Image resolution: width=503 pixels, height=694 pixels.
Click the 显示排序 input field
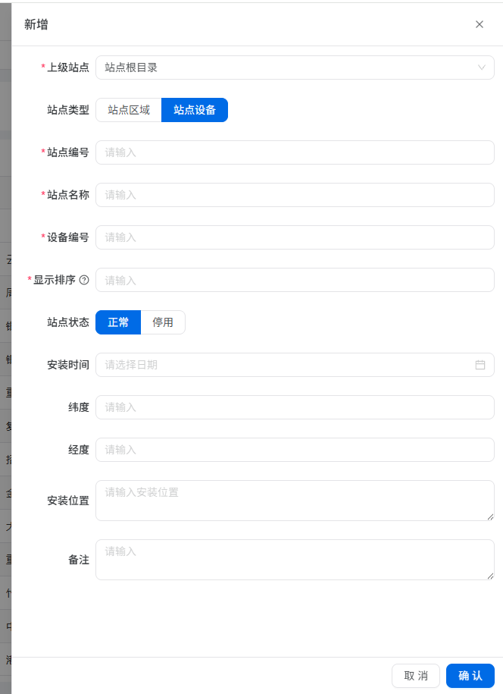pos(295,280)
